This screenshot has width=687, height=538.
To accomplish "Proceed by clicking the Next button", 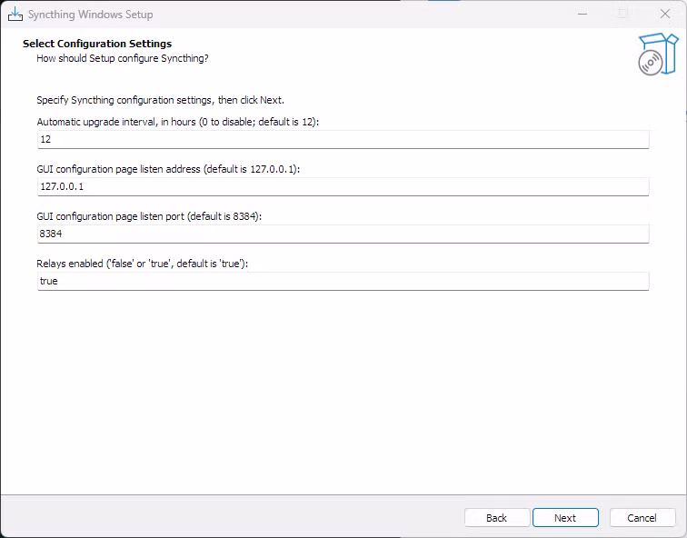I will coord(565,518).
